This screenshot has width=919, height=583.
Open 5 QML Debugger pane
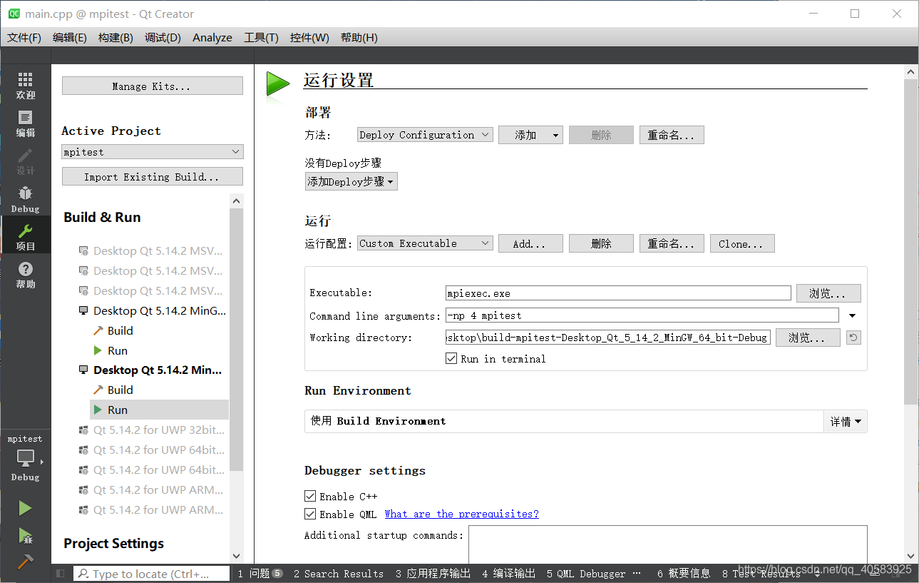tap(586, 574)
